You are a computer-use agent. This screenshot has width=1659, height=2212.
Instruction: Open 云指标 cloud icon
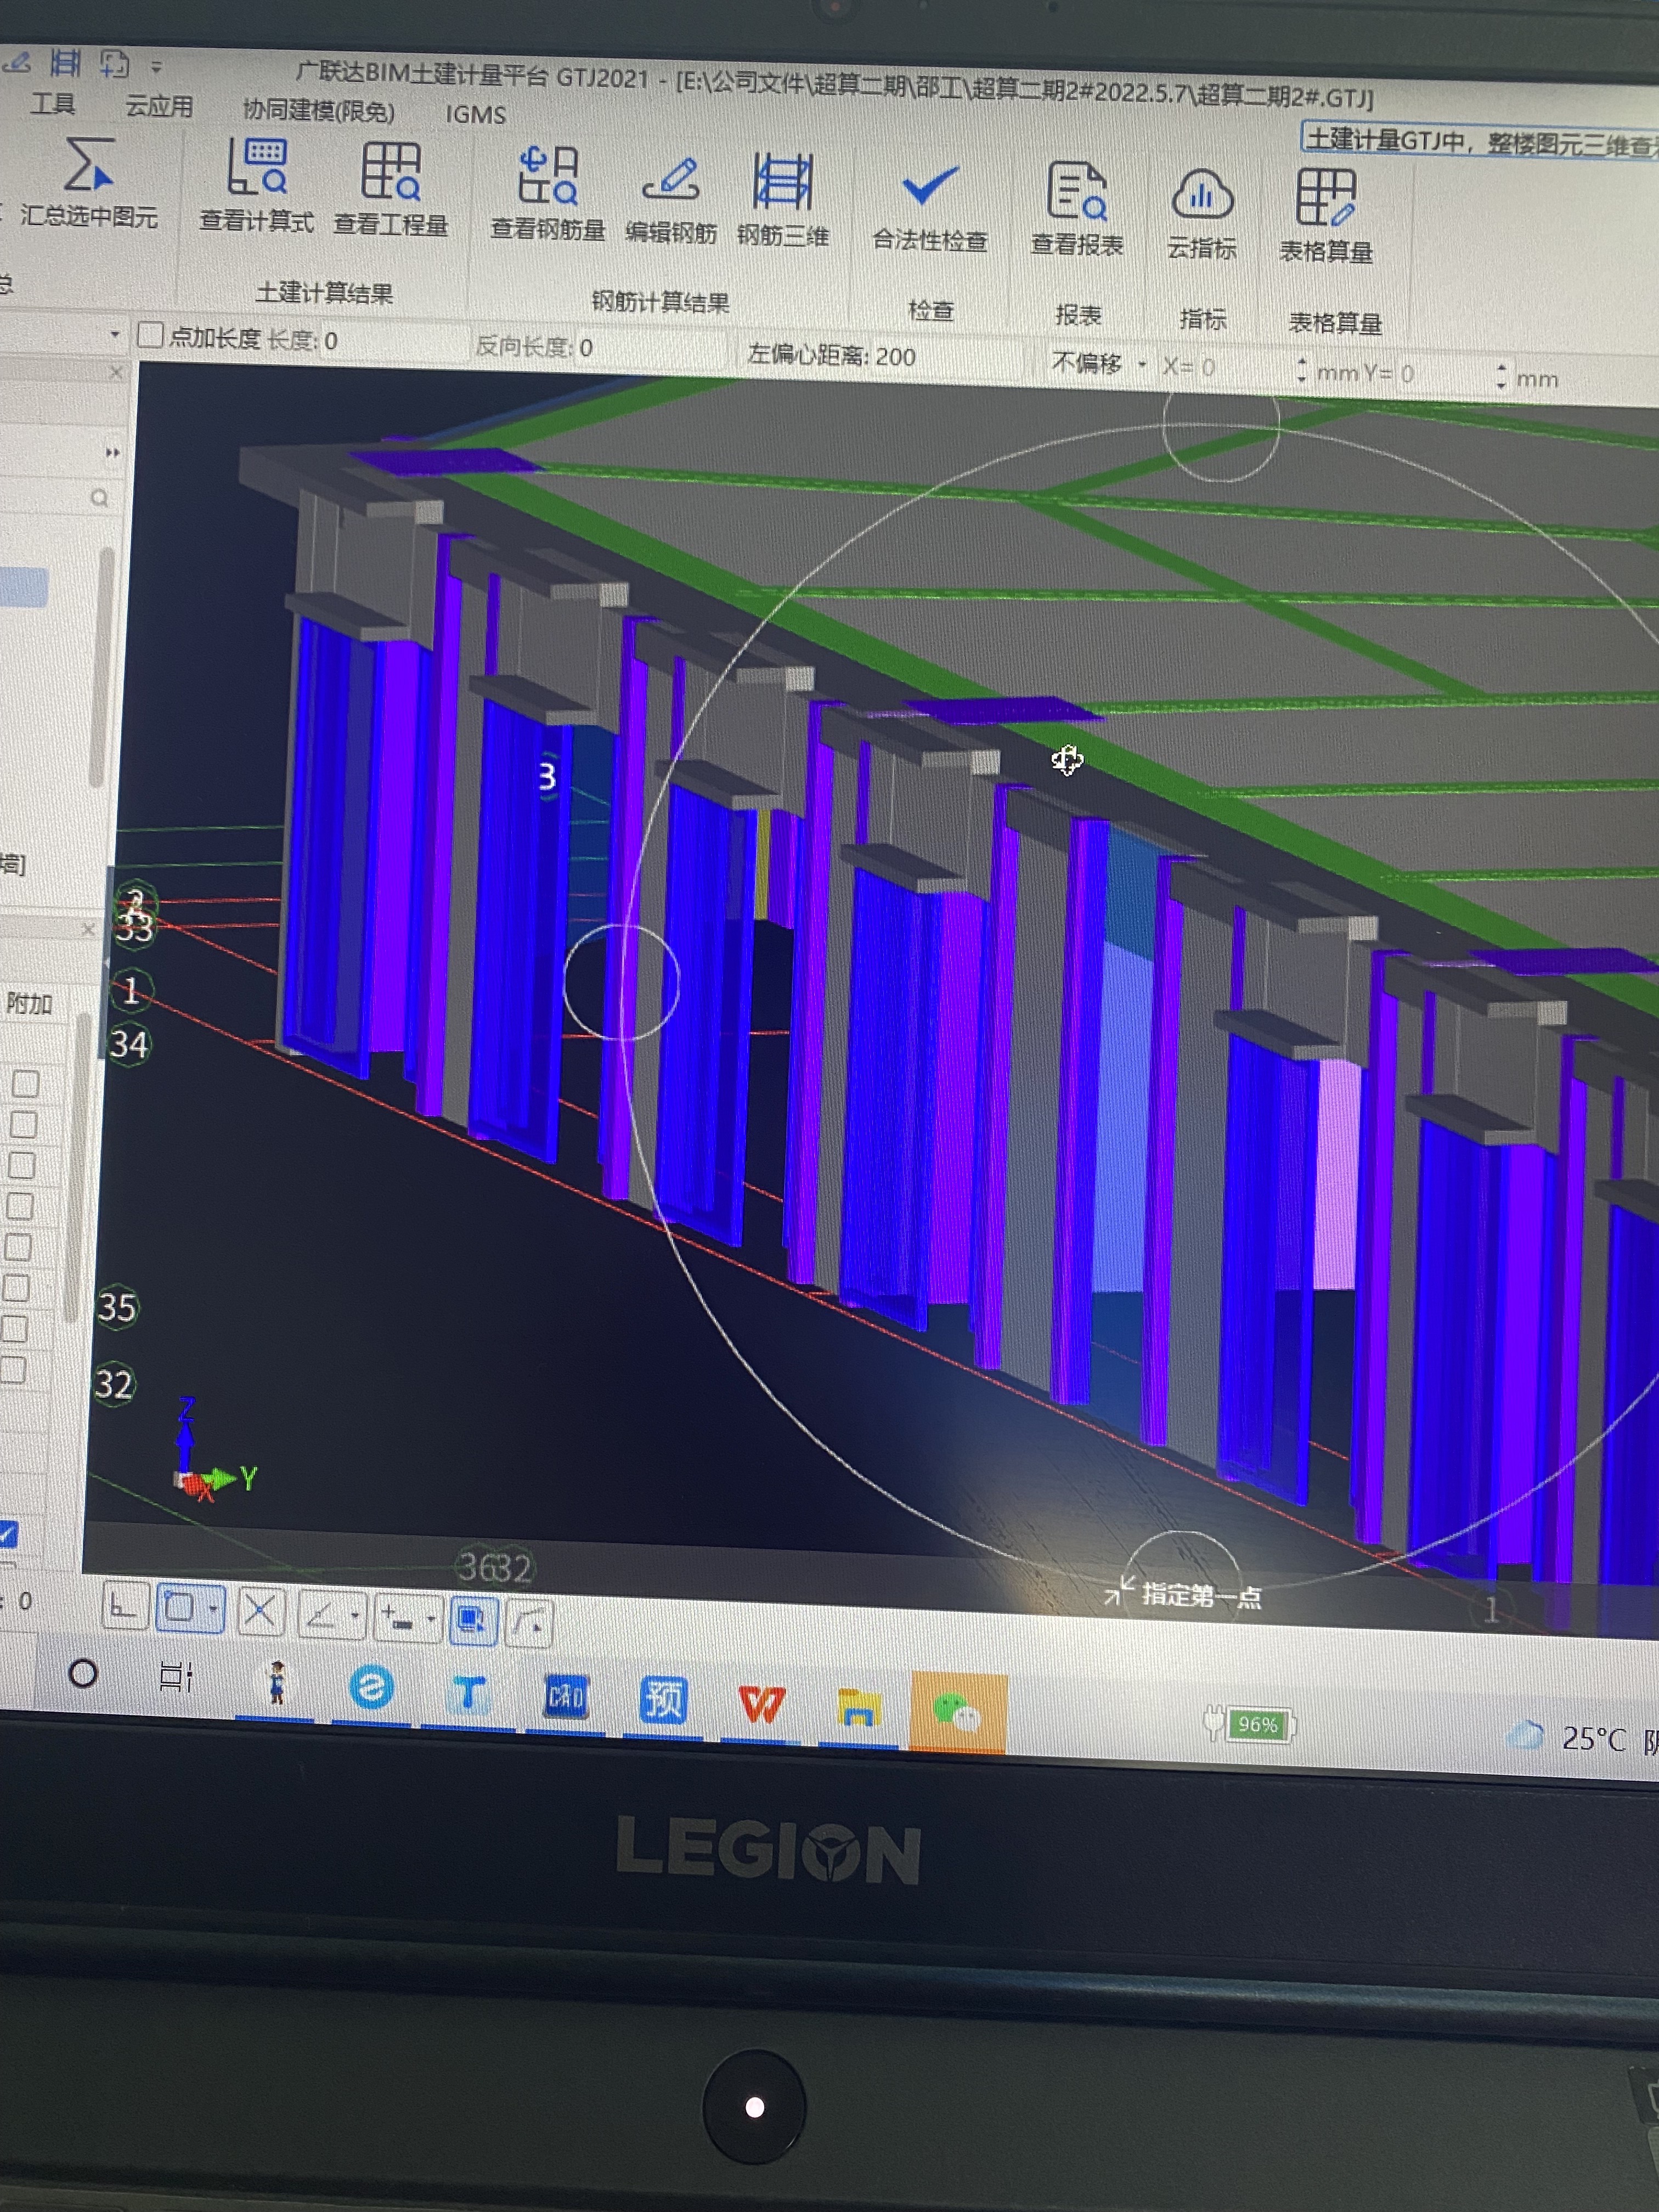coord(1202,194)
